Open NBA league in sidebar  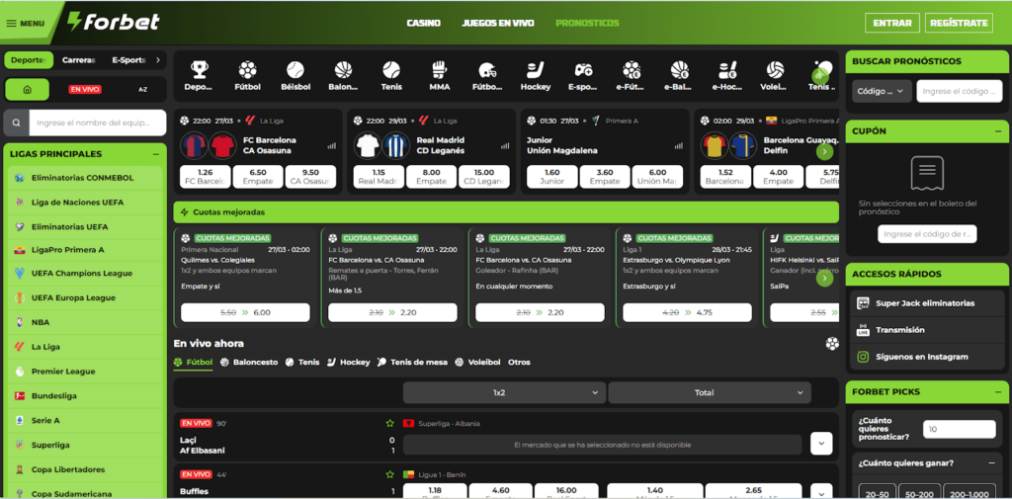click(x=87, y=322)
